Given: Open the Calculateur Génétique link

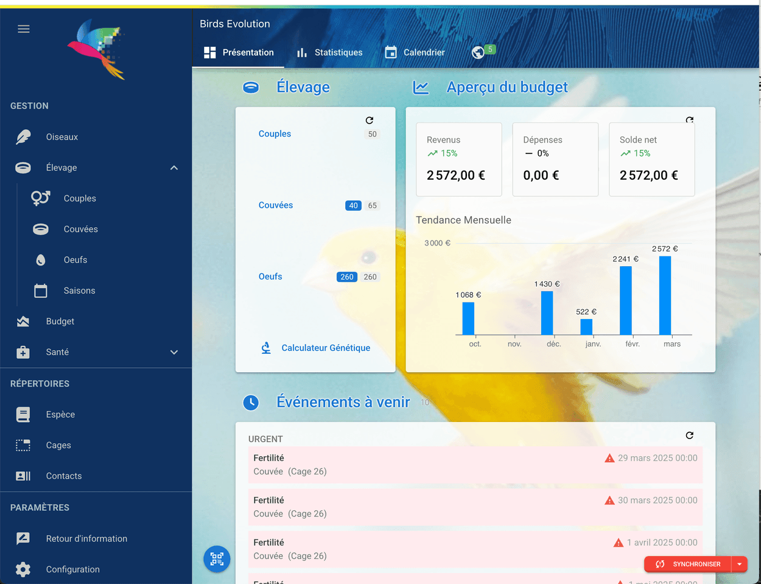Looking at the screenshot, I should coord(326,348).
